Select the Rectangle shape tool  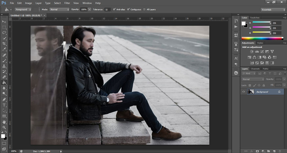[4, 116]
